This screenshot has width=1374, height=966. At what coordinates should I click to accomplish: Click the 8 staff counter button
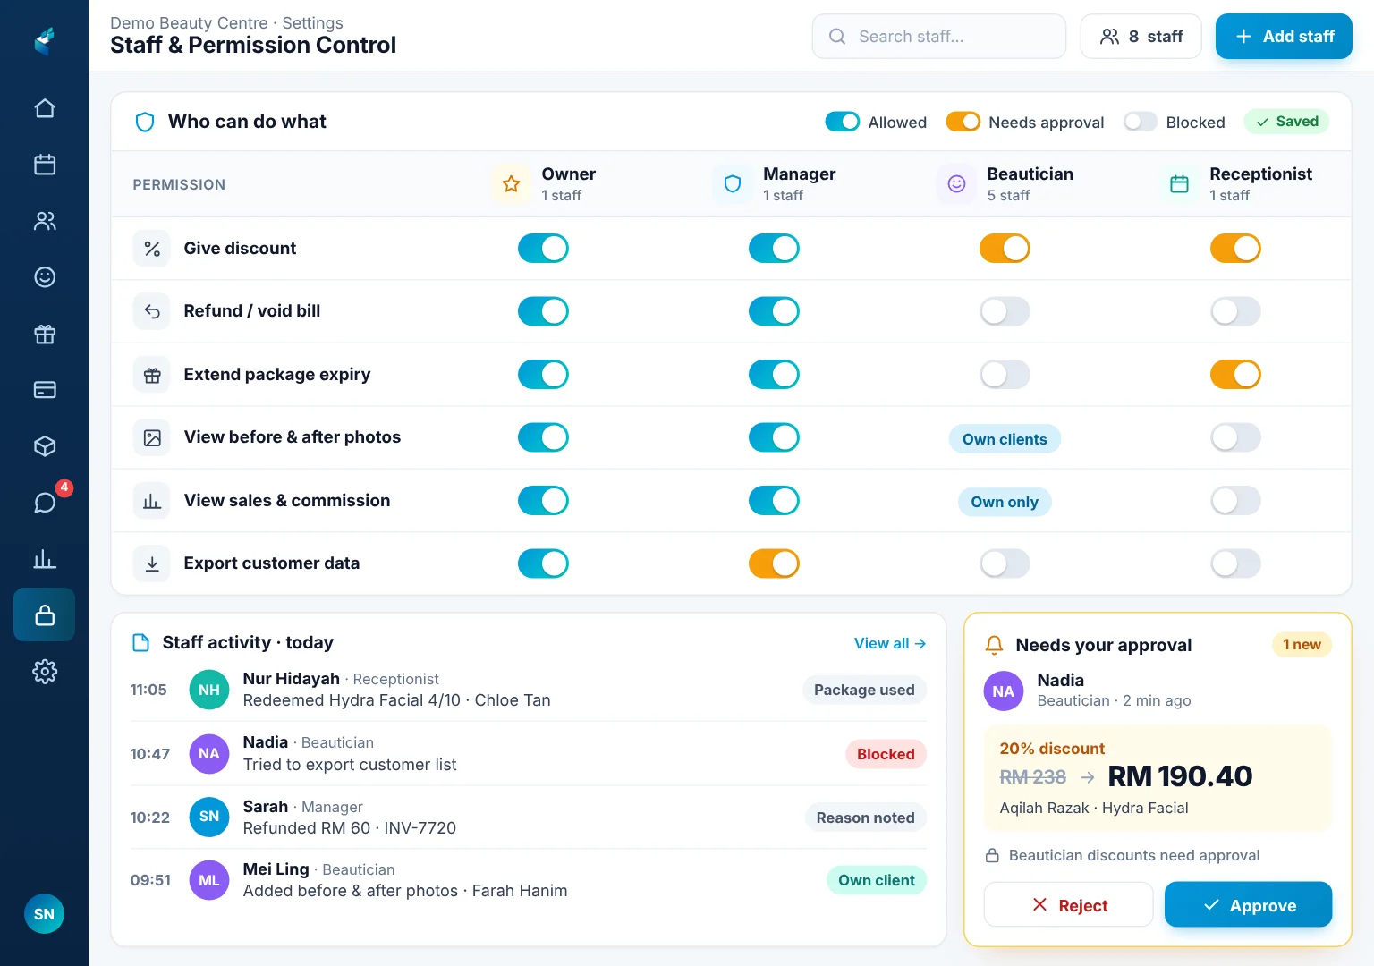[1141, 37]
